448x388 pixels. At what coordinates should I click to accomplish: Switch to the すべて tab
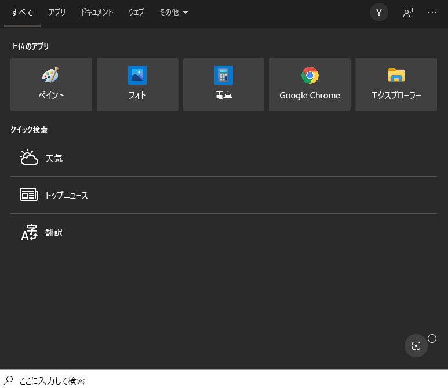click(22, 12)
